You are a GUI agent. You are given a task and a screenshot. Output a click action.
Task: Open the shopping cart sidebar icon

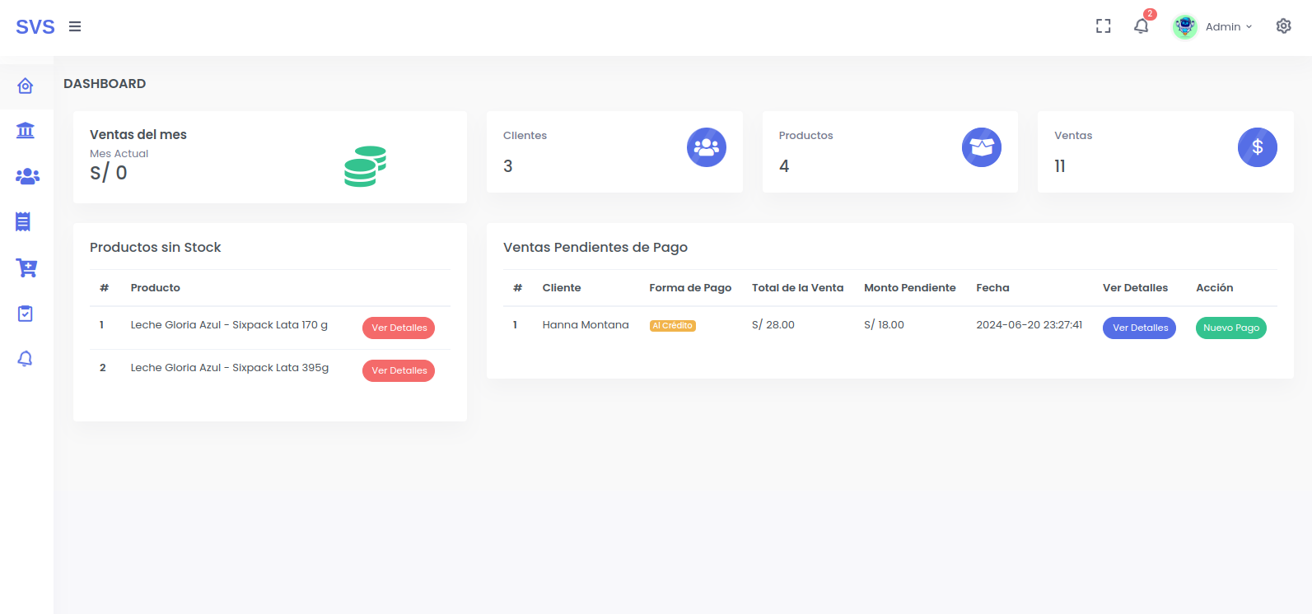(x=26, y=267)
